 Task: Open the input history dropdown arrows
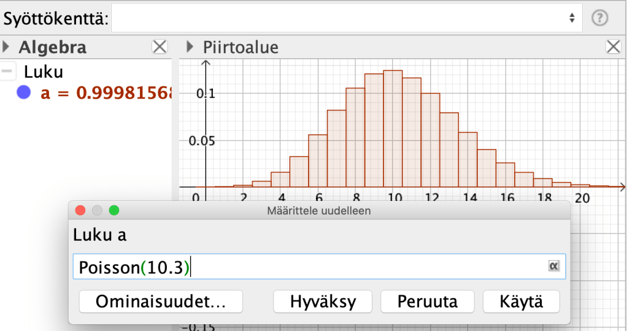(x=572, y=18)
